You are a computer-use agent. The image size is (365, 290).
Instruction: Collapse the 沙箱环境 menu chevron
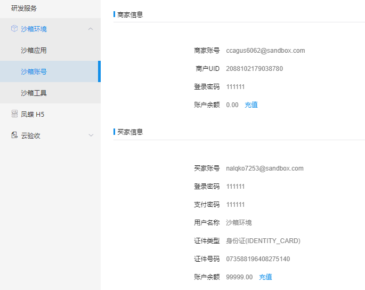(x=91, y=29)
